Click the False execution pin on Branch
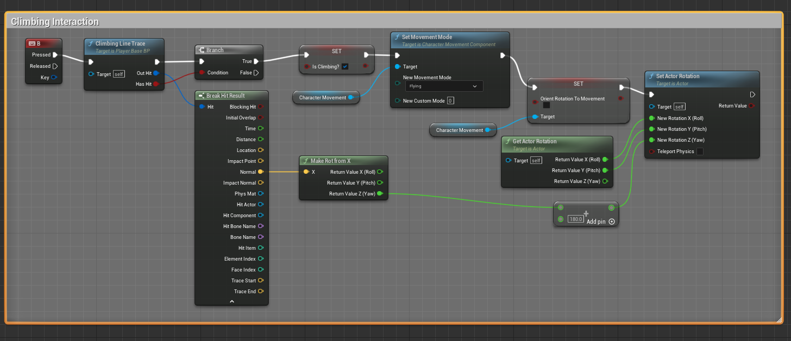 click(256, 73)
